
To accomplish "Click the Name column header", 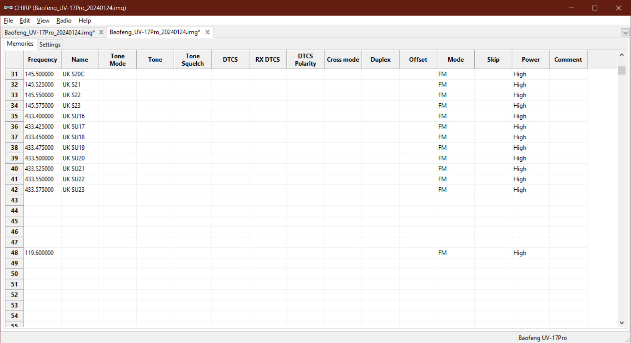I will point(80,60).
